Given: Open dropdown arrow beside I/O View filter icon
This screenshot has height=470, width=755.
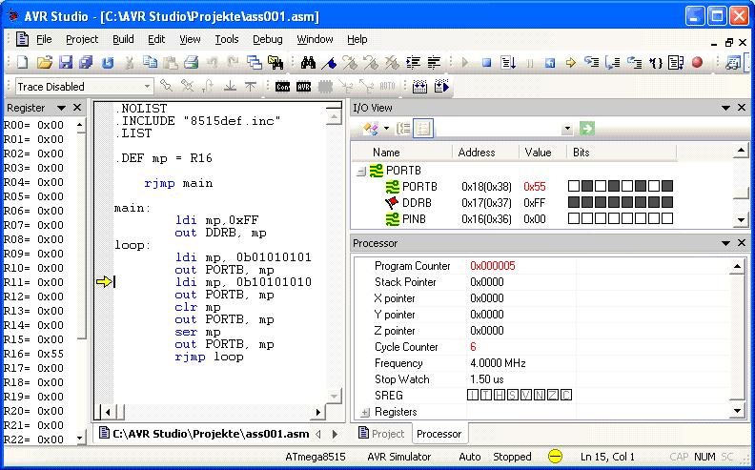Looking at the screenshot, I should coord(386,128).
